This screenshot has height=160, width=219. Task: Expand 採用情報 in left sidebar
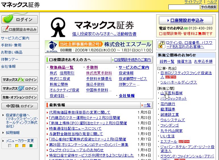(x=12, y=133)
